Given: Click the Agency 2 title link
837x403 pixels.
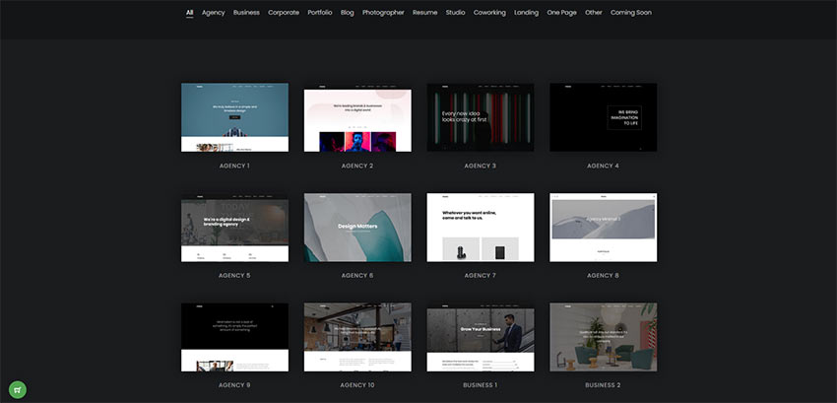Looking at the screenshot, I should (x=357, y=166).
